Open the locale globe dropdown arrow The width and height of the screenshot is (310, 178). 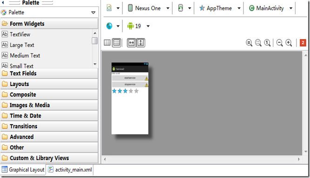118,26
